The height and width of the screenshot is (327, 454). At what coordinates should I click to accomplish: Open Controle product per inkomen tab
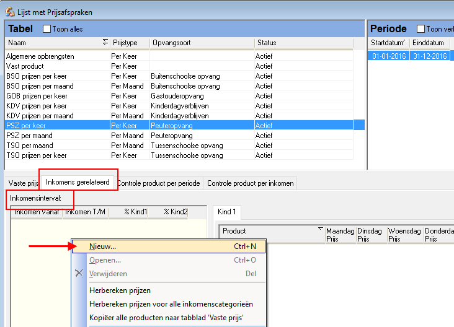(250, 183)
